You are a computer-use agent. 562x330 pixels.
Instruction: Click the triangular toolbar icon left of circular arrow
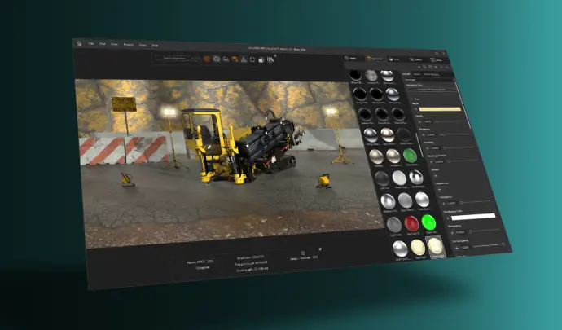(244, 59)
